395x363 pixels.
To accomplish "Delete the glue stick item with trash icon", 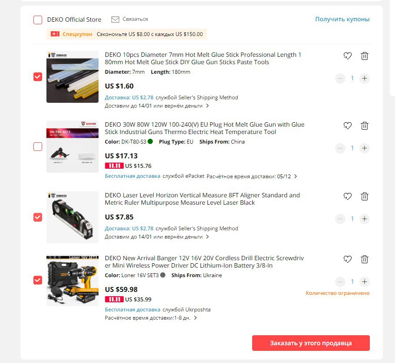I will (x=364, y=56).
